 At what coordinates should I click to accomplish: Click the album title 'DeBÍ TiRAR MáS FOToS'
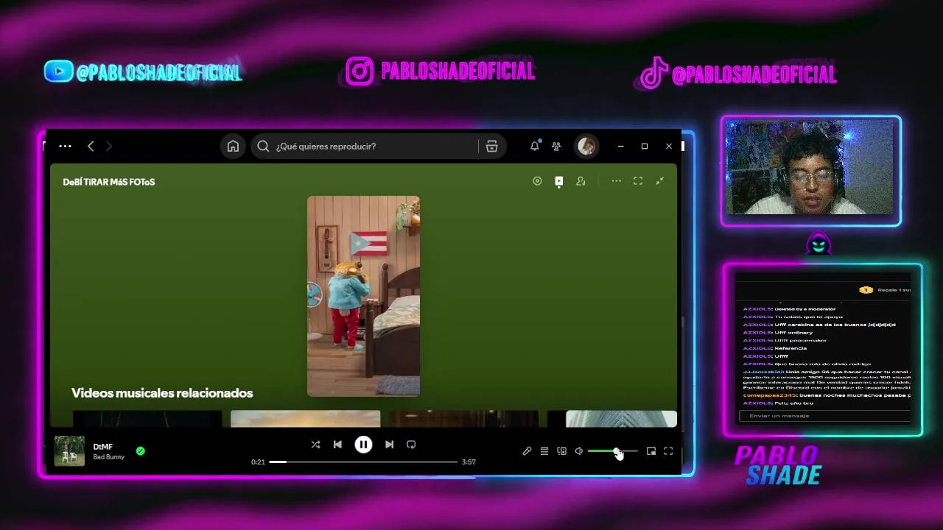point(109,182)
